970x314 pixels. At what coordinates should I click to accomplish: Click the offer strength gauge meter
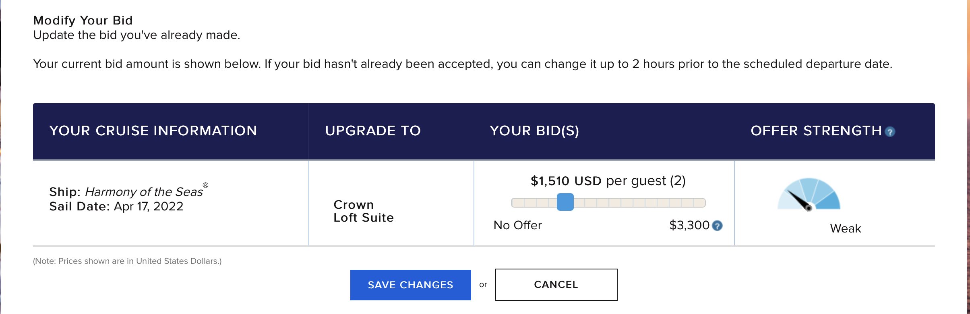point(809,194)
